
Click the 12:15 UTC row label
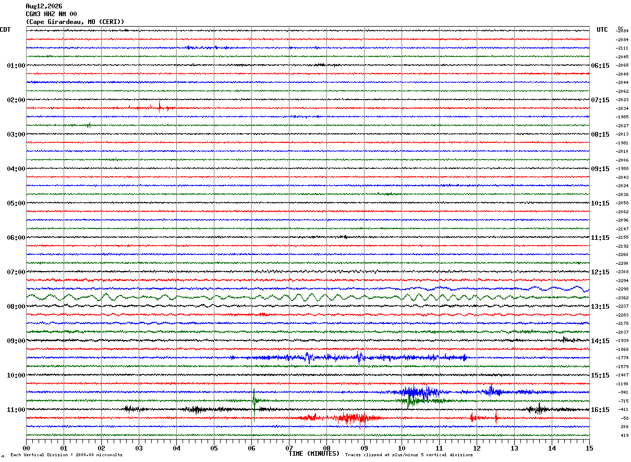pos(600,272)
